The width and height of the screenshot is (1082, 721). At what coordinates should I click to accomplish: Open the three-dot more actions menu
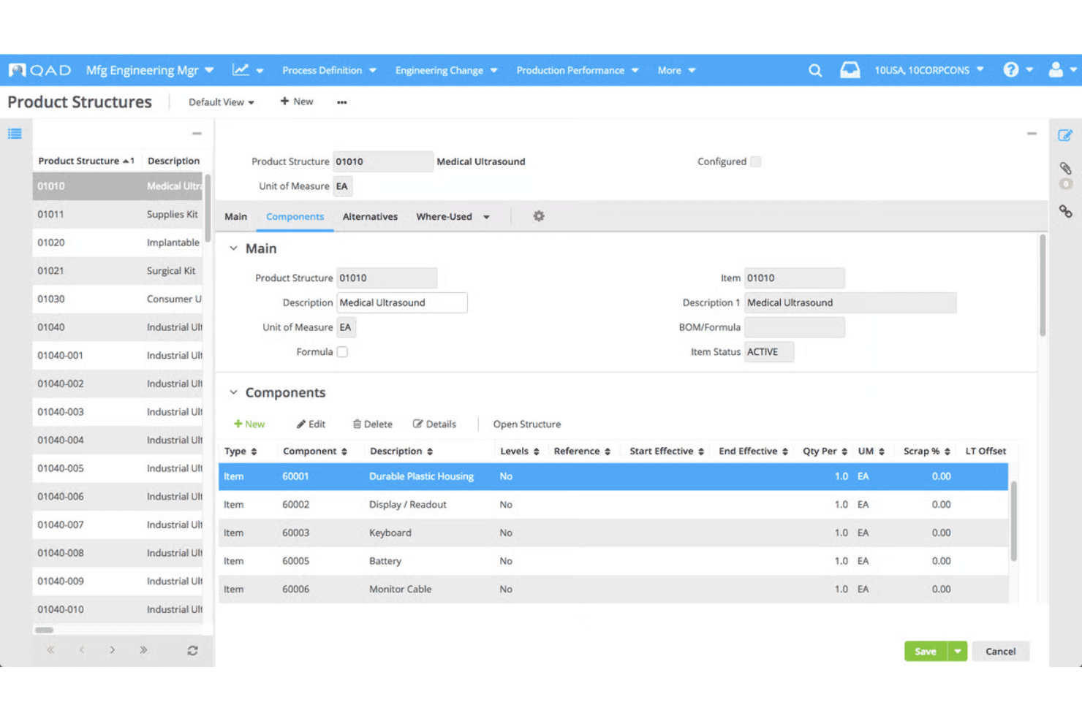coord(341,102)
